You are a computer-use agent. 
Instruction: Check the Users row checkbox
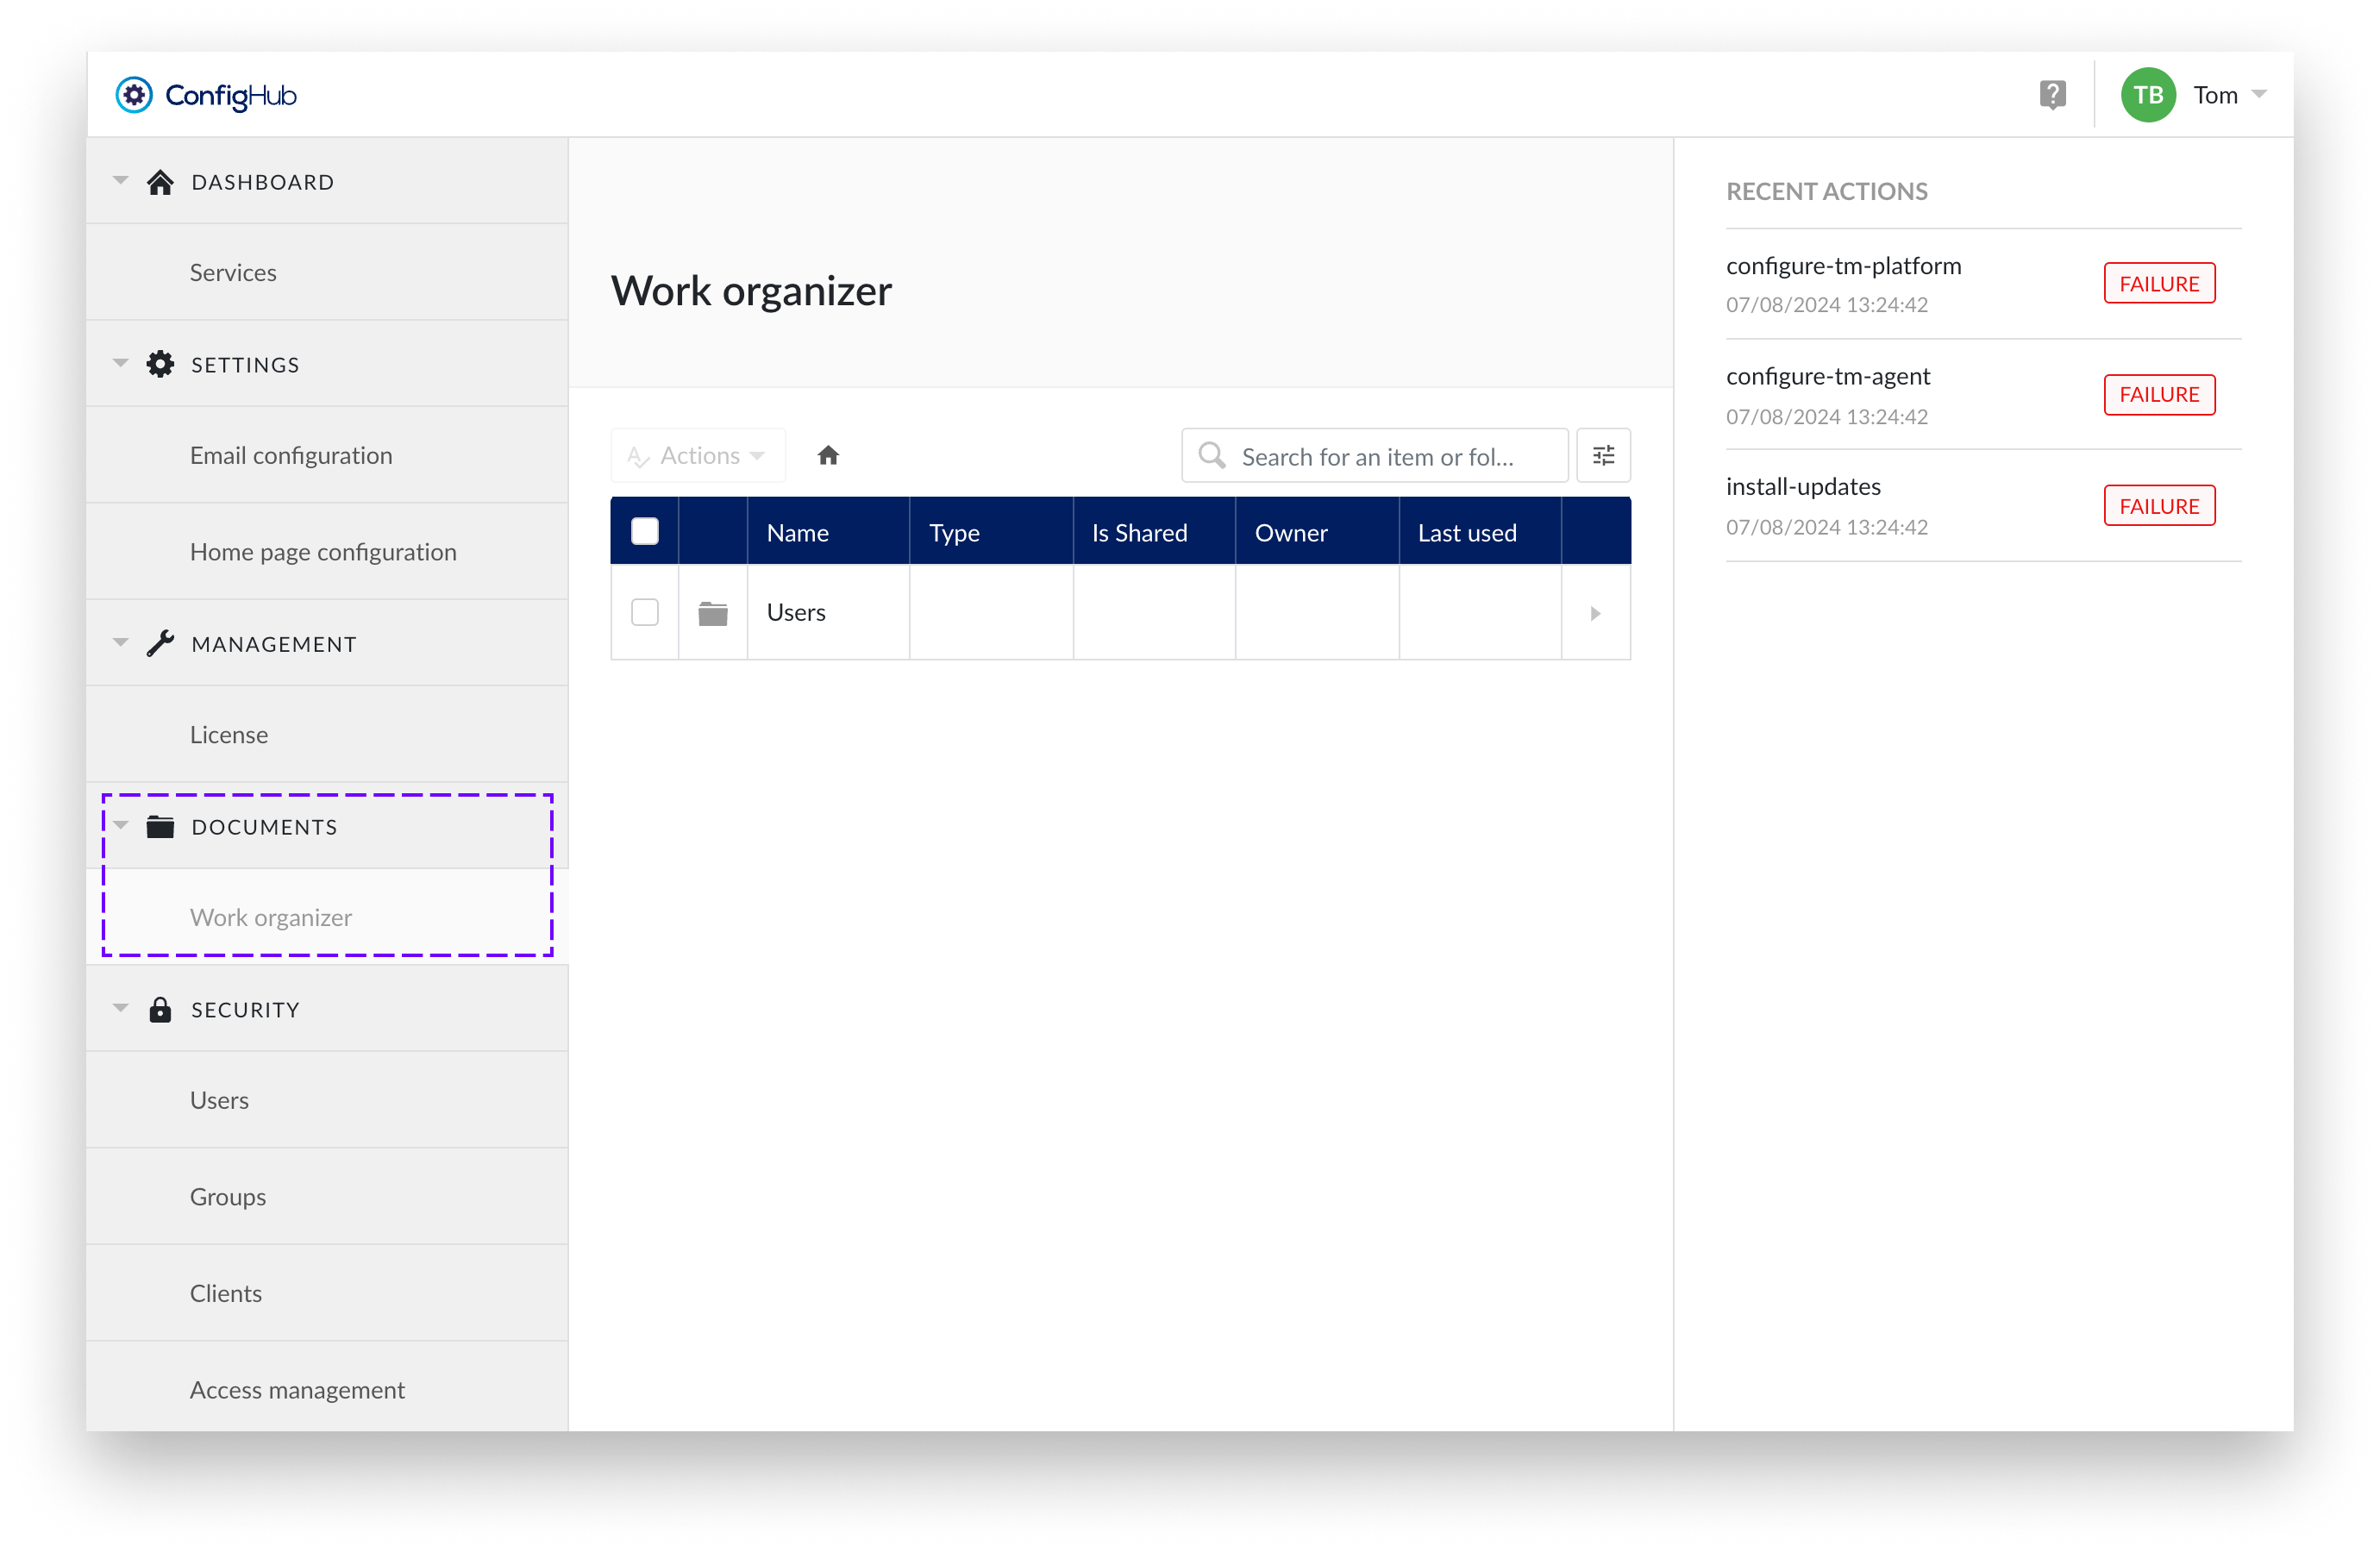click(x=645, y=612)
